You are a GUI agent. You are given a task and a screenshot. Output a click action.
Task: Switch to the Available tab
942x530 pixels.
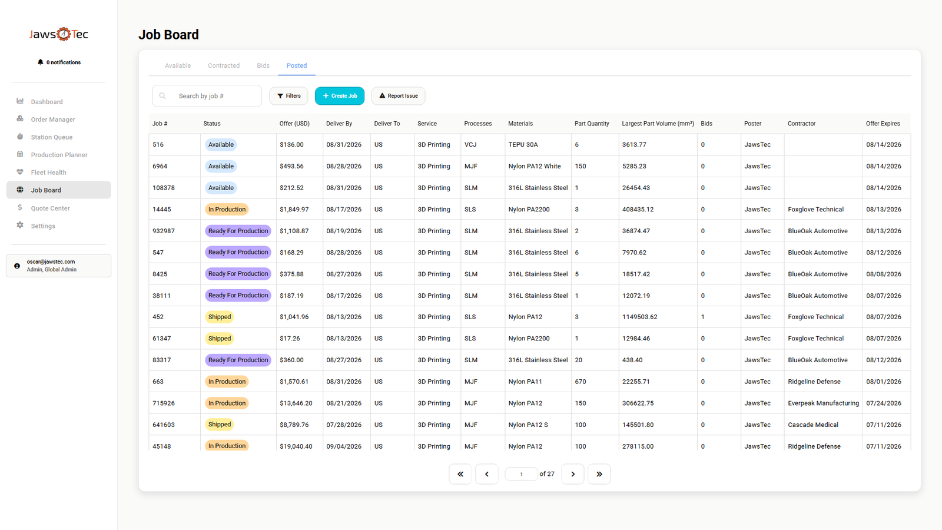178,65
